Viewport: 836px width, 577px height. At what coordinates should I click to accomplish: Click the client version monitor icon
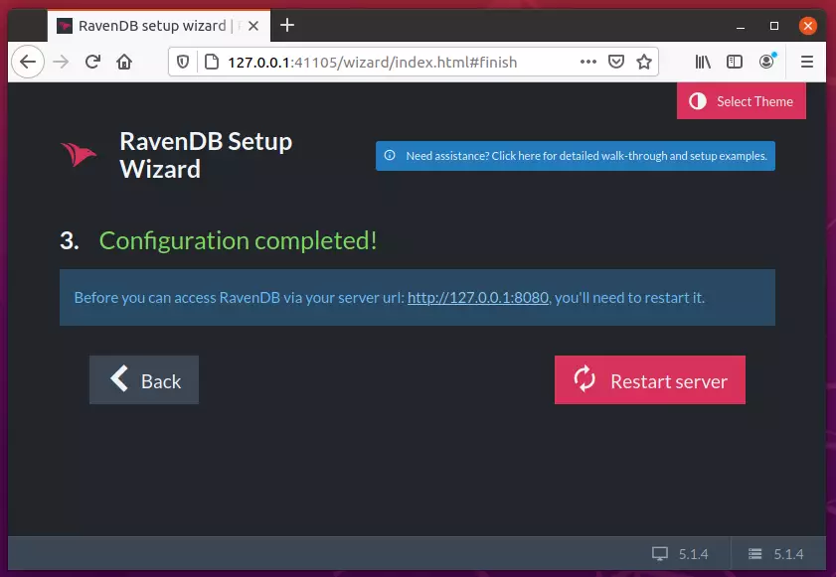[x=660, y=553]
